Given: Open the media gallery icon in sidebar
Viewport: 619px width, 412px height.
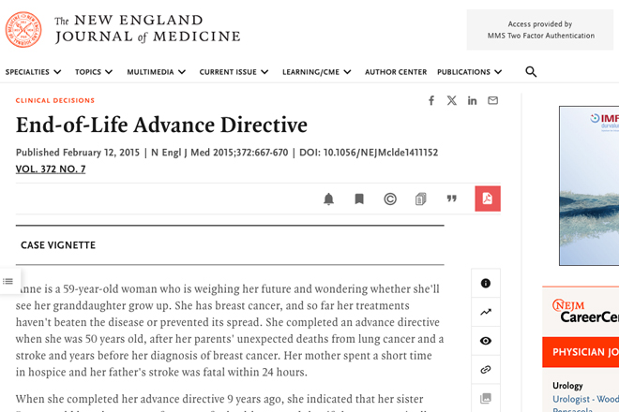Looking at the screenshot, I should coord(486,398).
